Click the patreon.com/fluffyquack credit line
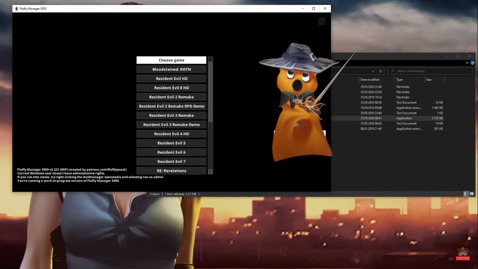The image size is (478, 269). (x=72, y=170)
